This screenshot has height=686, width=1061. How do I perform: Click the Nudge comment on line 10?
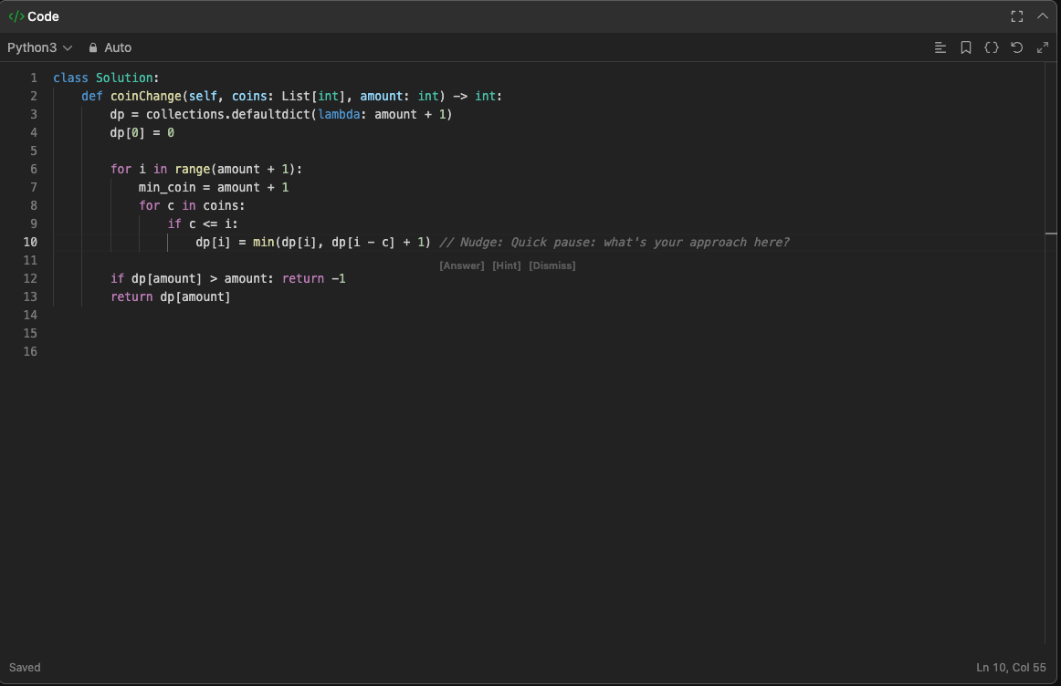[615, 242]
